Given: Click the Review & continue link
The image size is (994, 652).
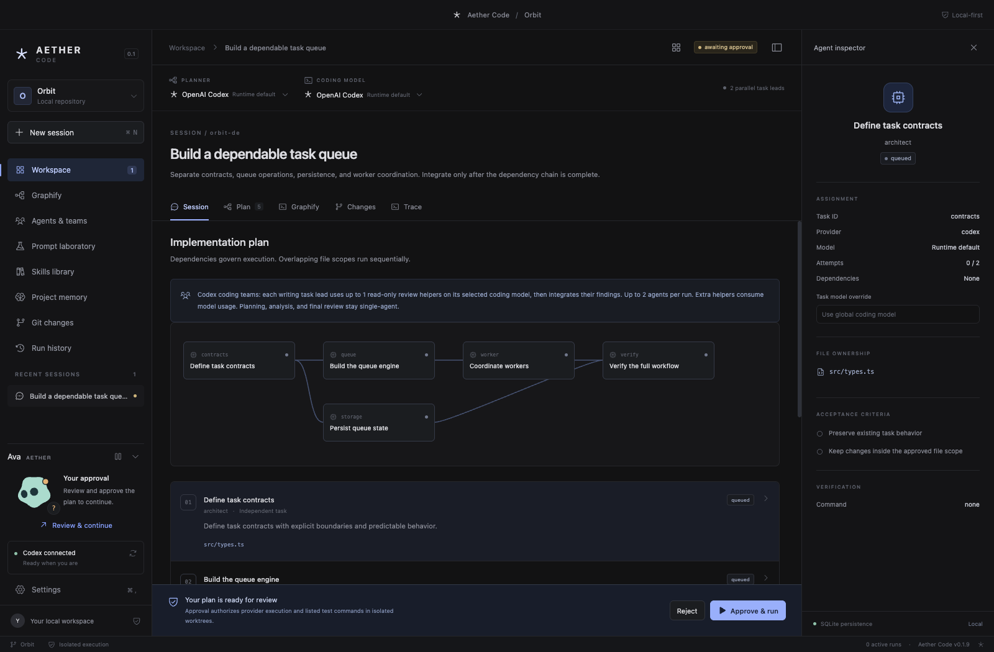Looking at the screenshot, I should 76,525.
